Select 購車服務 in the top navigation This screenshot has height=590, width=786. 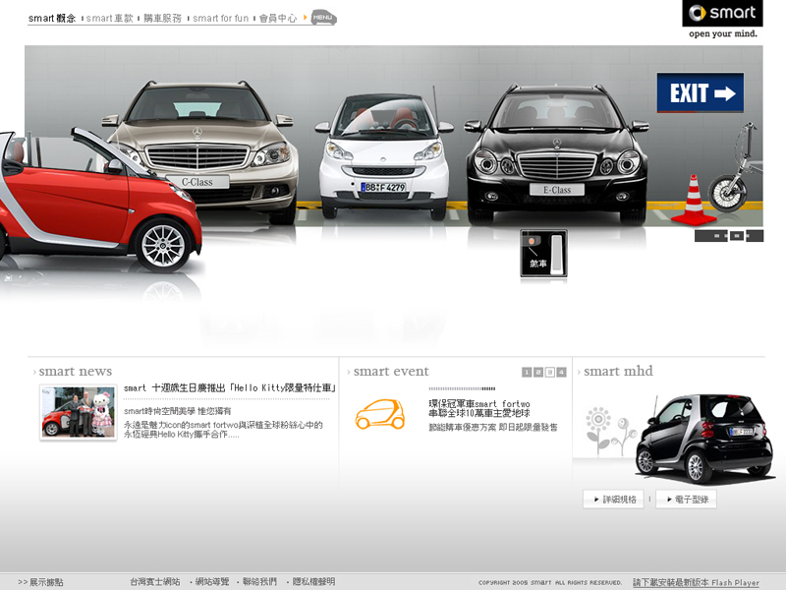(162, 18)
